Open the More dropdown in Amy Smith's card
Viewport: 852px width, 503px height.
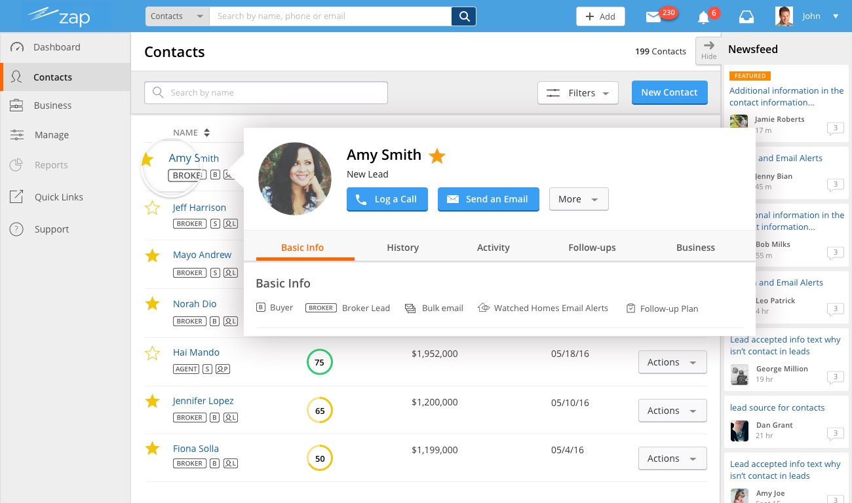tap(579, 199)
